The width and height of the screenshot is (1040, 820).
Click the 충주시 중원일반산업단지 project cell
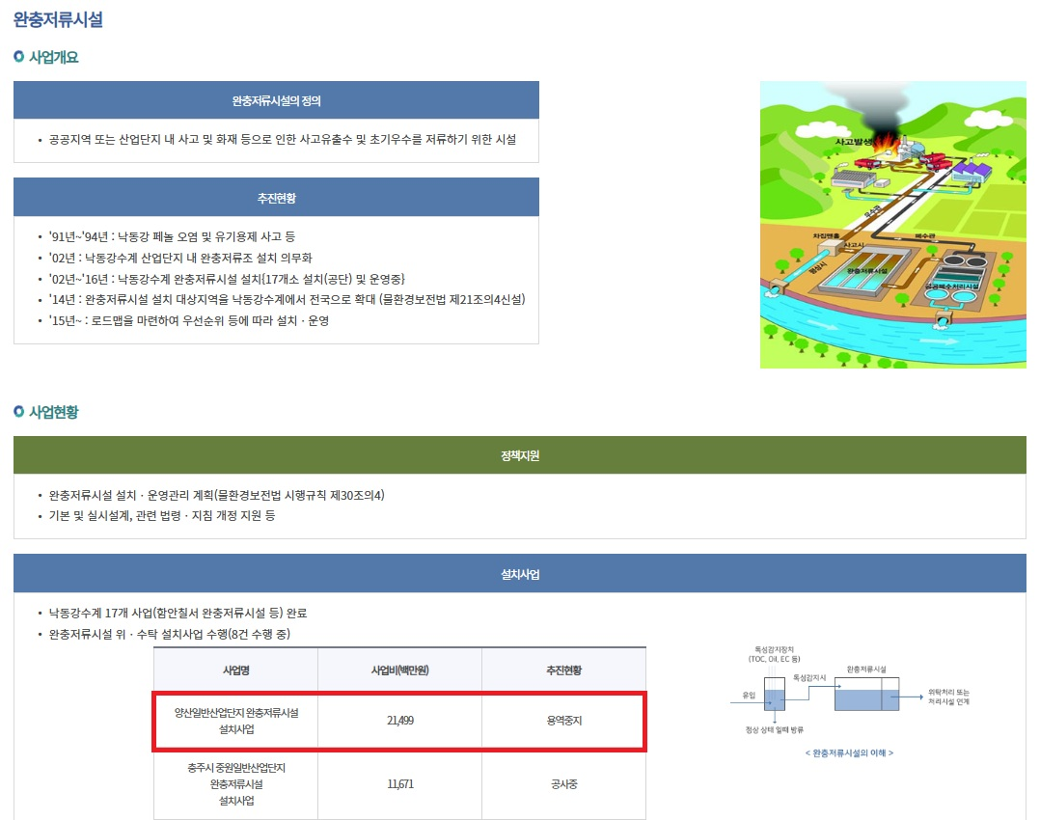coord(236,784)
